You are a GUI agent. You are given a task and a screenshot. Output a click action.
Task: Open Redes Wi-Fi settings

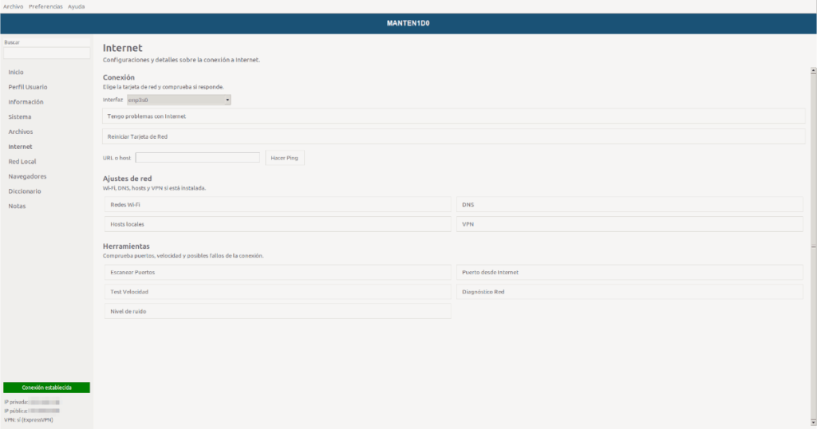pos(278,205)
